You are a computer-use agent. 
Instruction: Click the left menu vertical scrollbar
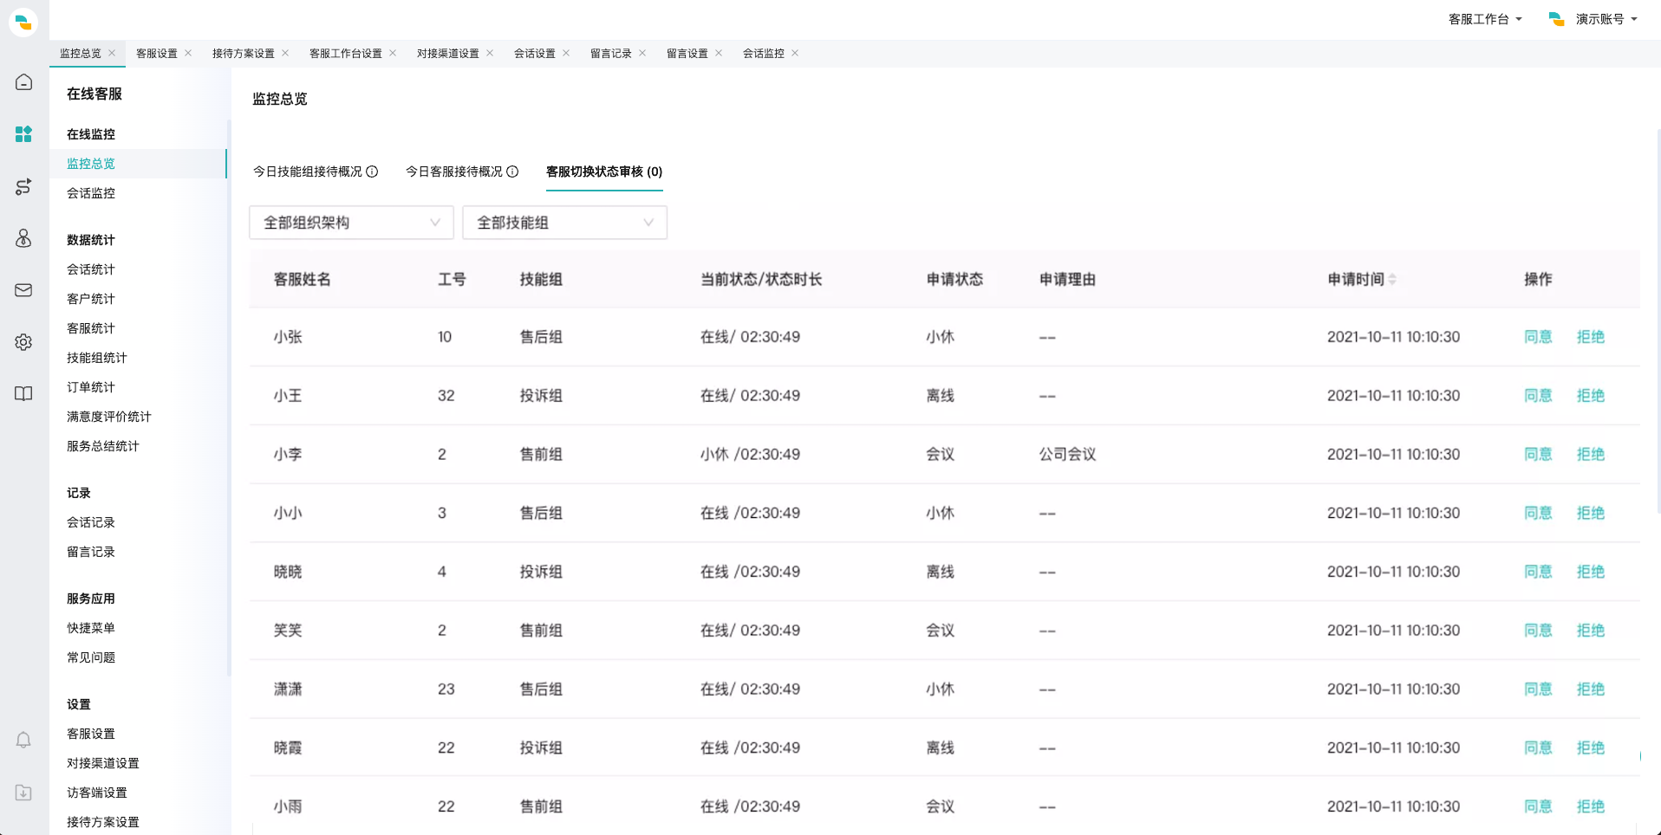click(229, 398)
